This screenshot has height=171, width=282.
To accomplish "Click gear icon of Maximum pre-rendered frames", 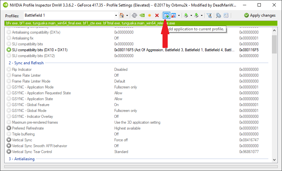I will point(9,122).
